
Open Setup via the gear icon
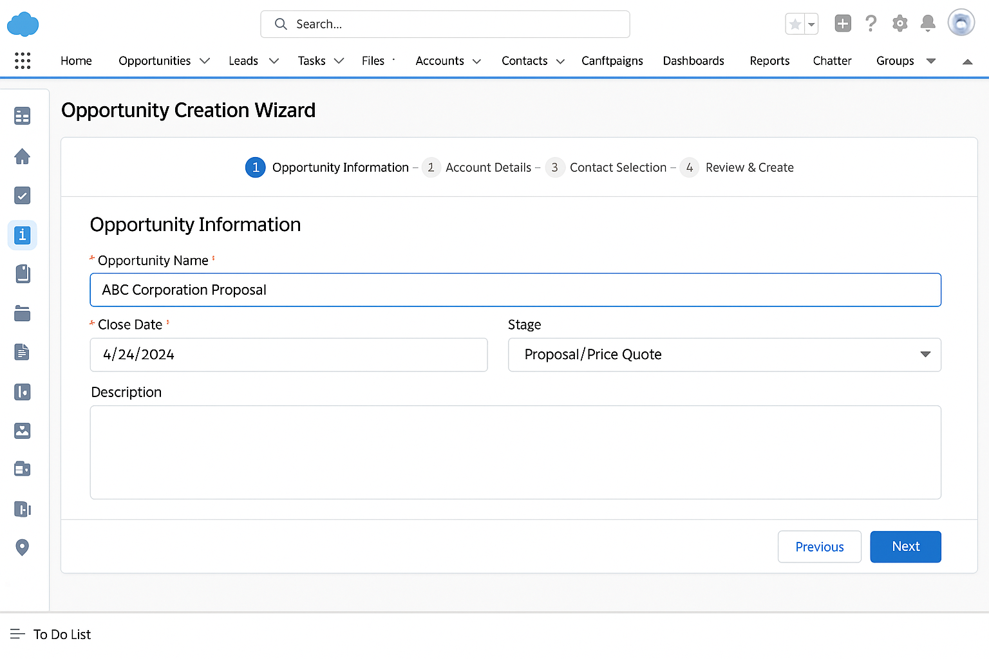pyautogui.click(x=900, y=23)
